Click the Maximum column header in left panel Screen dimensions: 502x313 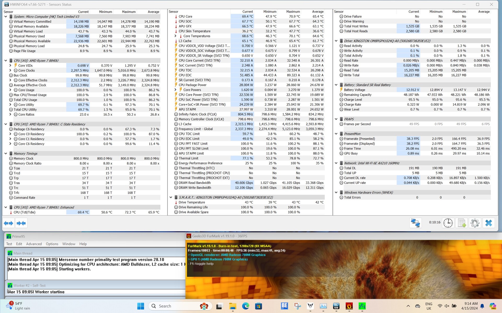click(128, 12)
